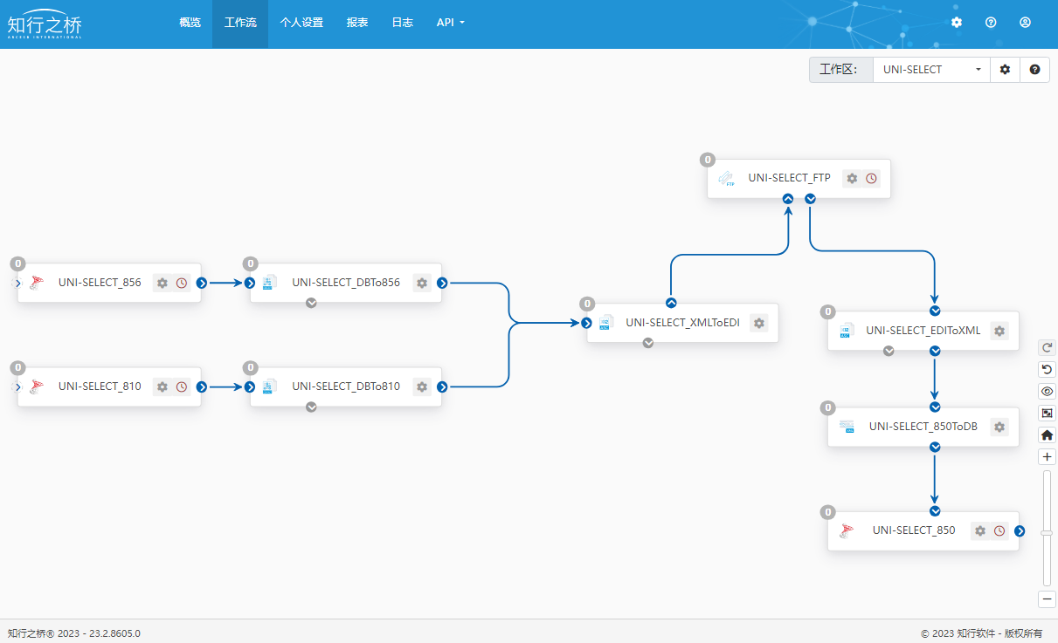The height and width of the screenshot is (643, 1058).
Task: Click the zoom in plus button
Action: [1047, 457]
